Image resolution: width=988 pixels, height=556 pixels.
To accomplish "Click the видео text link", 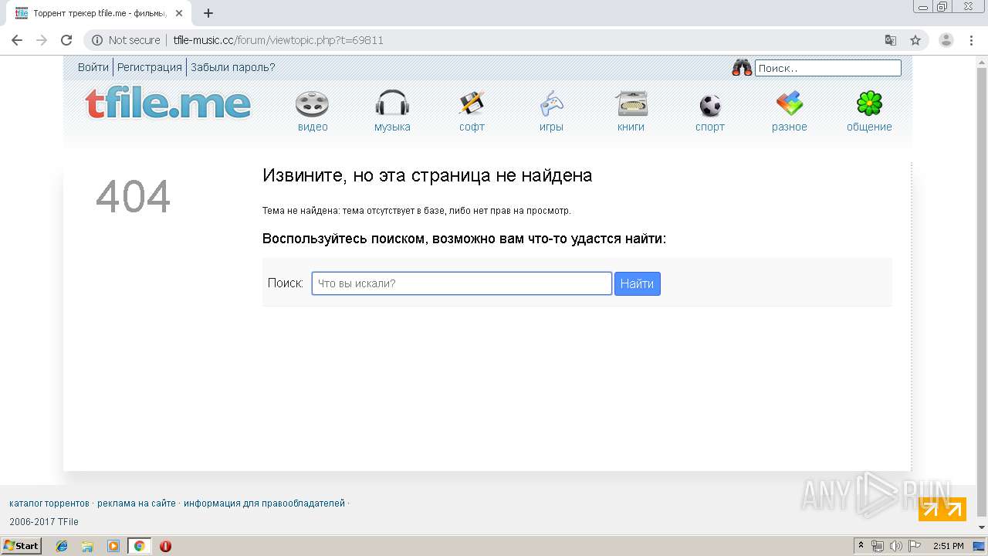I will 313,127.
